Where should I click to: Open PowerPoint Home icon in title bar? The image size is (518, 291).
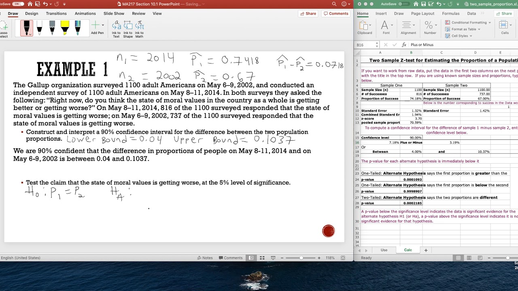coord(30,4)
